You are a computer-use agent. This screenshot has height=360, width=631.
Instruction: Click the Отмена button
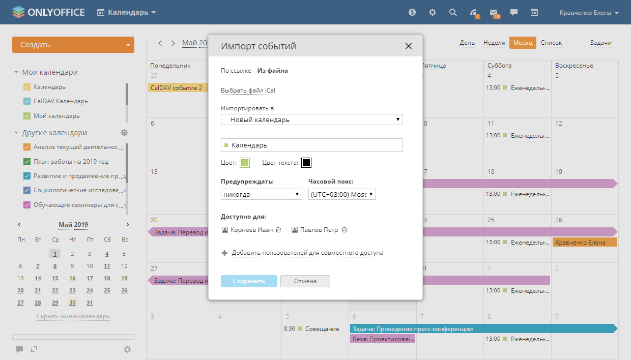305,281
